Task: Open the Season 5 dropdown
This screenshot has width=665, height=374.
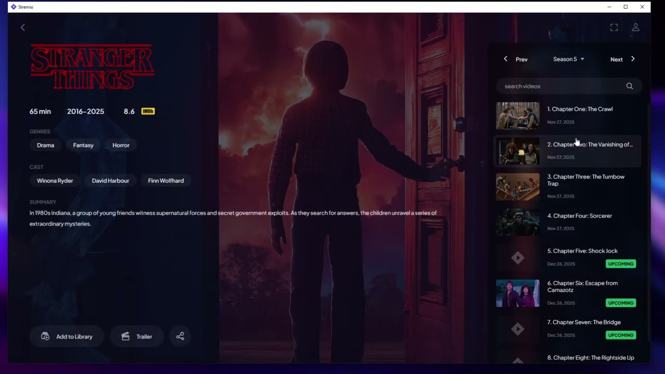Action: coord(568,59)
